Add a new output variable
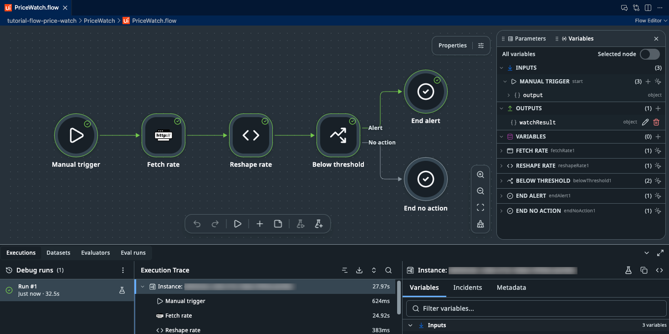669x334 pixels. point(658,108)
